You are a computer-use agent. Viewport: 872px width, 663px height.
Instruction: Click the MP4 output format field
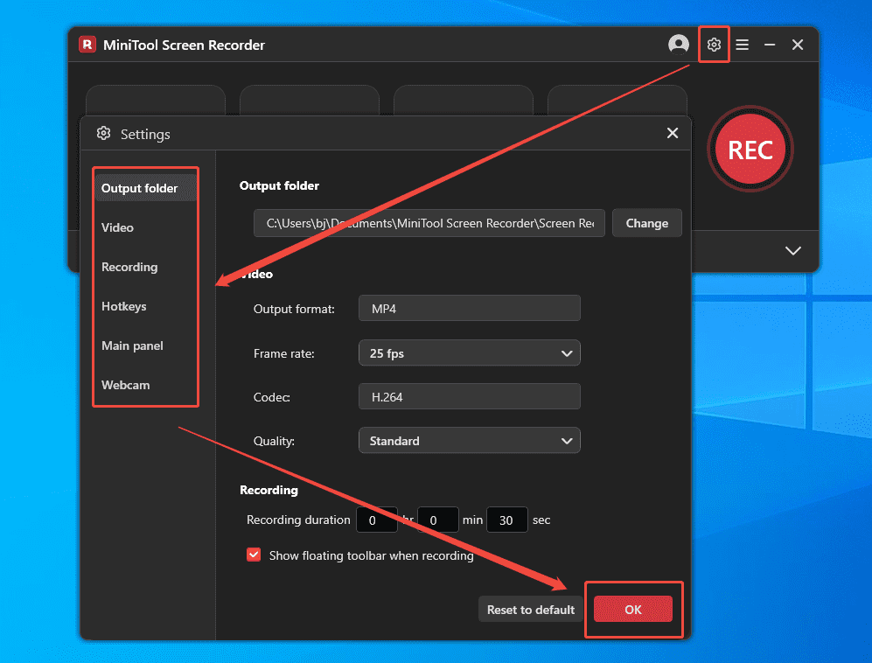tap(470, 309)
